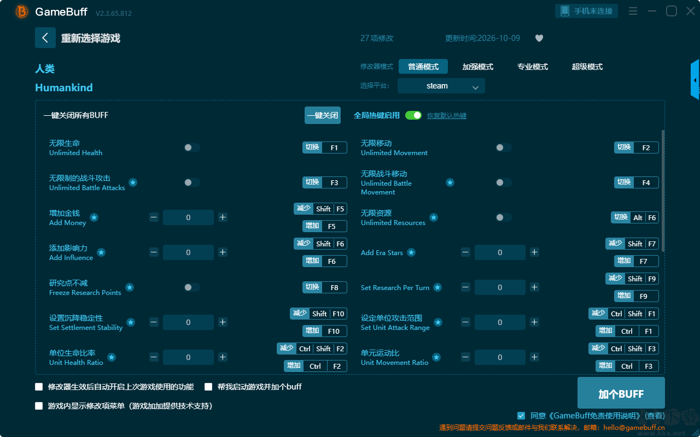Click the Set Research Per Turn value field
700x437 pixels.
coord(500,287)
